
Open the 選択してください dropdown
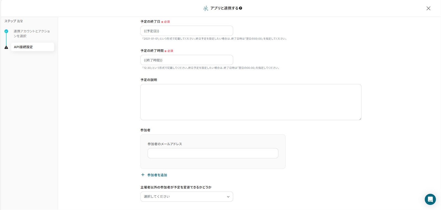point(187,197)
